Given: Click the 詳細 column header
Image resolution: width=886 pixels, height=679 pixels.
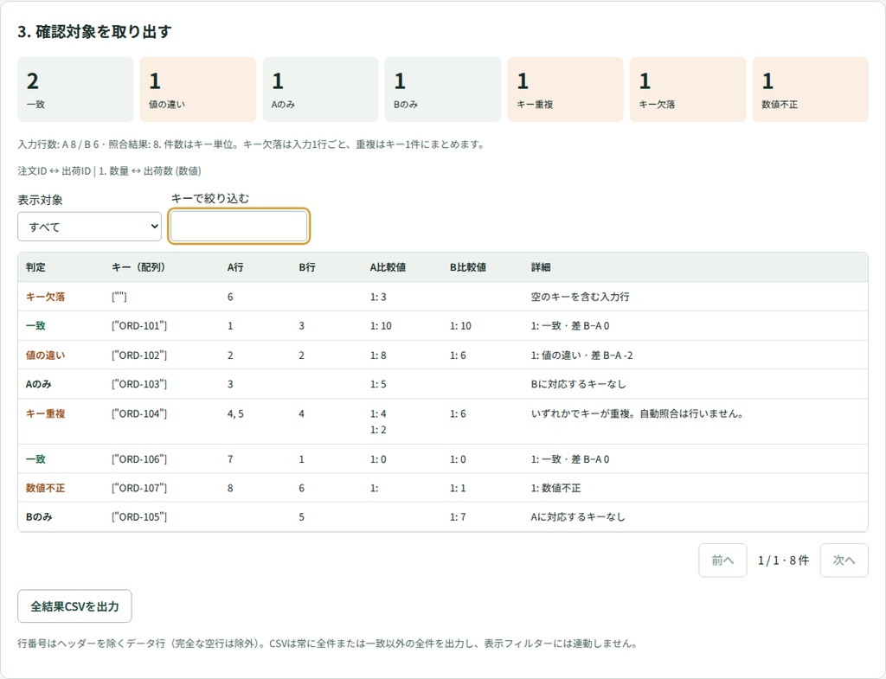Looking at the screenshot, I should (x=541, y=267).
